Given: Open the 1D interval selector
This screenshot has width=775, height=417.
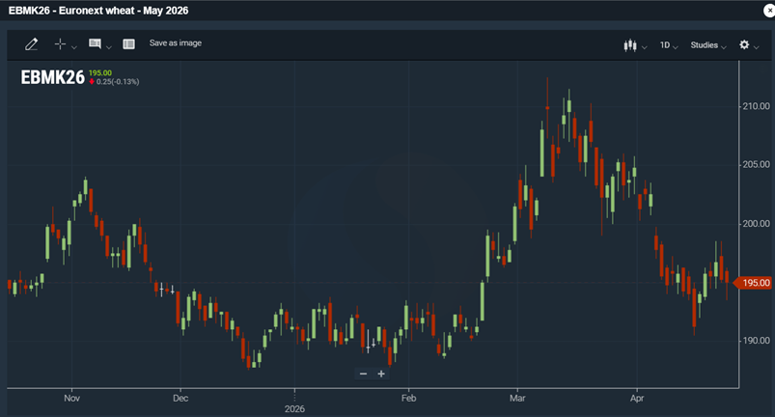Looking at the screenshot, I should pos(665,45).
